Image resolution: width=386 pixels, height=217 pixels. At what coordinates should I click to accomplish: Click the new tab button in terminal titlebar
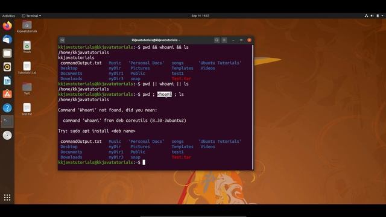pos(62,40)
